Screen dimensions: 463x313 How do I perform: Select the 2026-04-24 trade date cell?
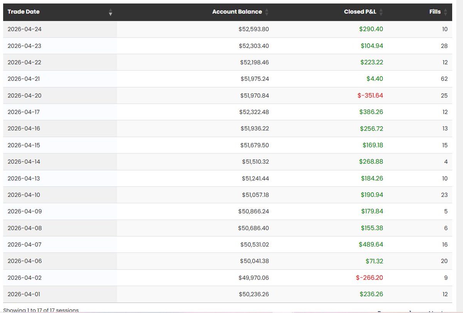pyautogui.click(x=60, y=29)
